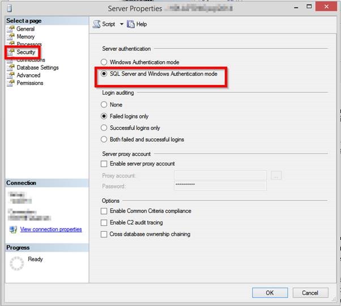Maximize the Server Properties window
This screenshot has height=306, width=341.
(x=309, y=7)
